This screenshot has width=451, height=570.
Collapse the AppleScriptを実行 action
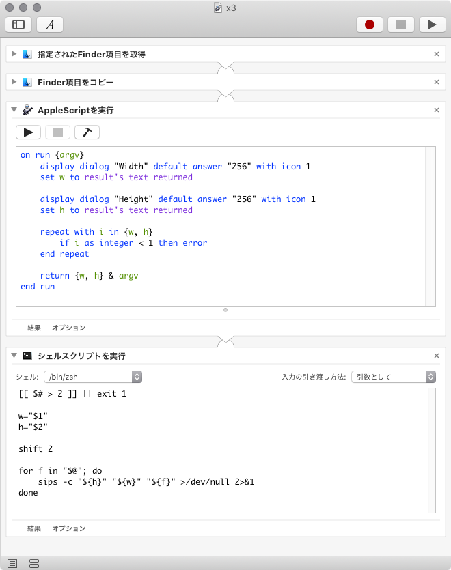[14, 109]
